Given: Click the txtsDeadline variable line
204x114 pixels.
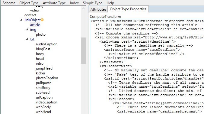Looking at the screenshot, I should pyautogui.click(x=156, y=86).
